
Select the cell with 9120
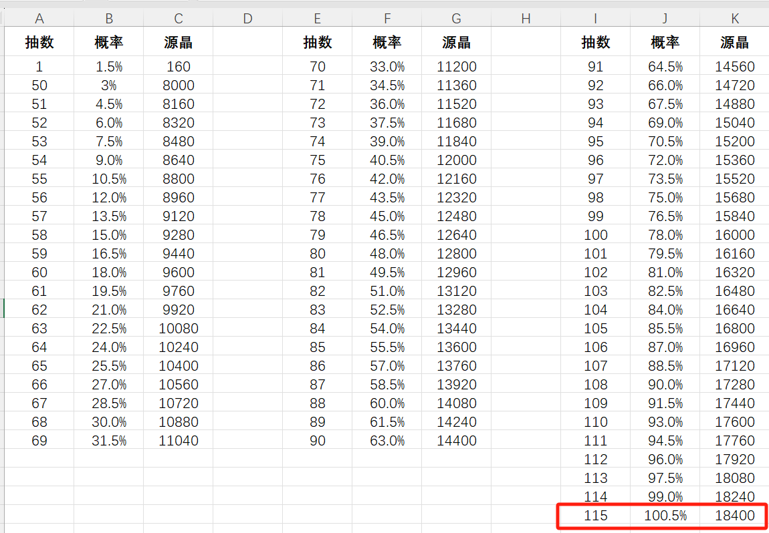coord(179,216)
